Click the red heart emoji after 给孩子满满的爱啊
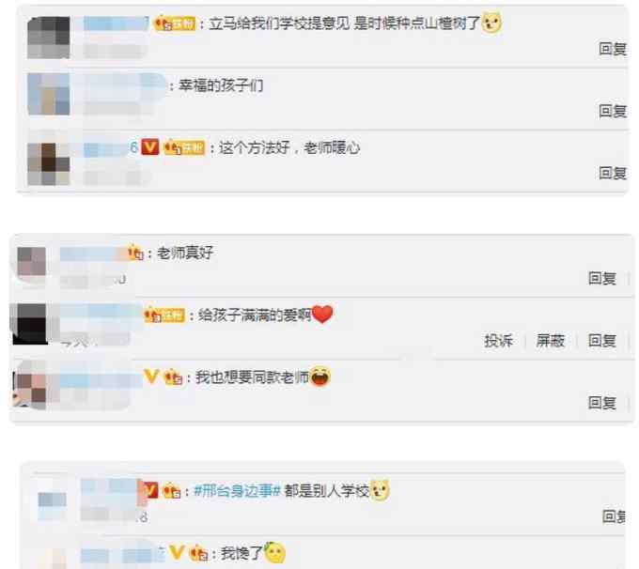639x569 pixels. tap(322, 314)
